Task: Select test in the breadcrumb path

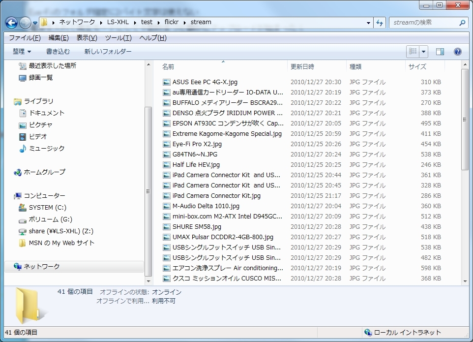Action: click(x=147, y=22)
